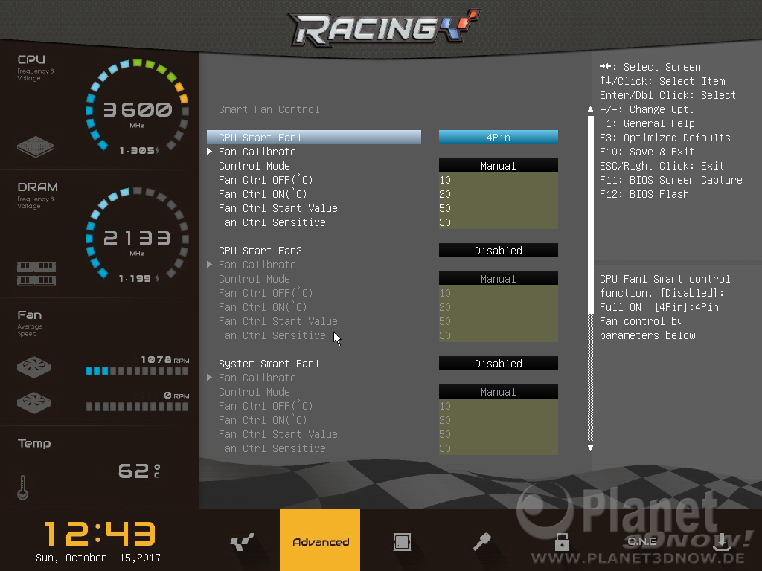This screenshot has width=762, height=571.
Task: Expand Fan Calibrate under CPU Smart Fan2
Action: (x=257, y=265)
